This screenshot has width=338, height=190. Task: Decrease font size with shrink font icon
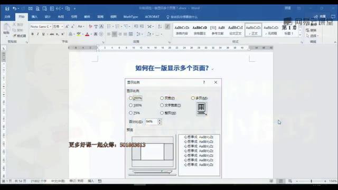(x=73, y=27)
